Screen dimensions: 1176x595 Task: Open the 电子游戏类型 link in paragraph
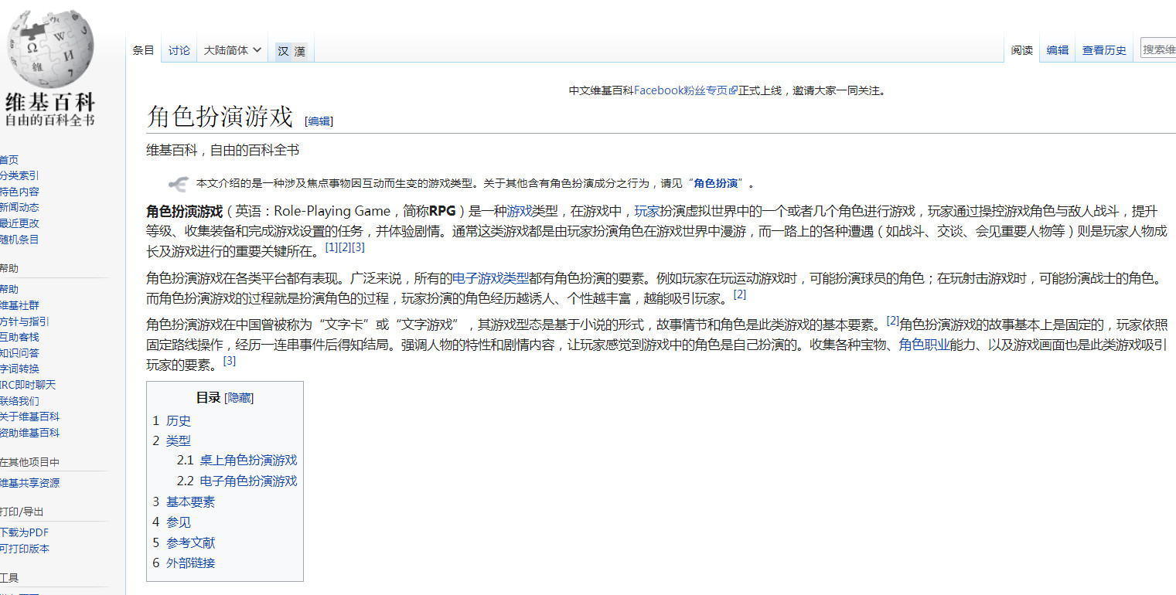[490, 278]
